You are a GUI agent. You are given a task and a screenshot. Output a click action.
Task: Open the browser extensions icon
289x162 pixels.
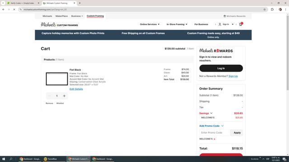pyautogui.click(x=272, y=9)
